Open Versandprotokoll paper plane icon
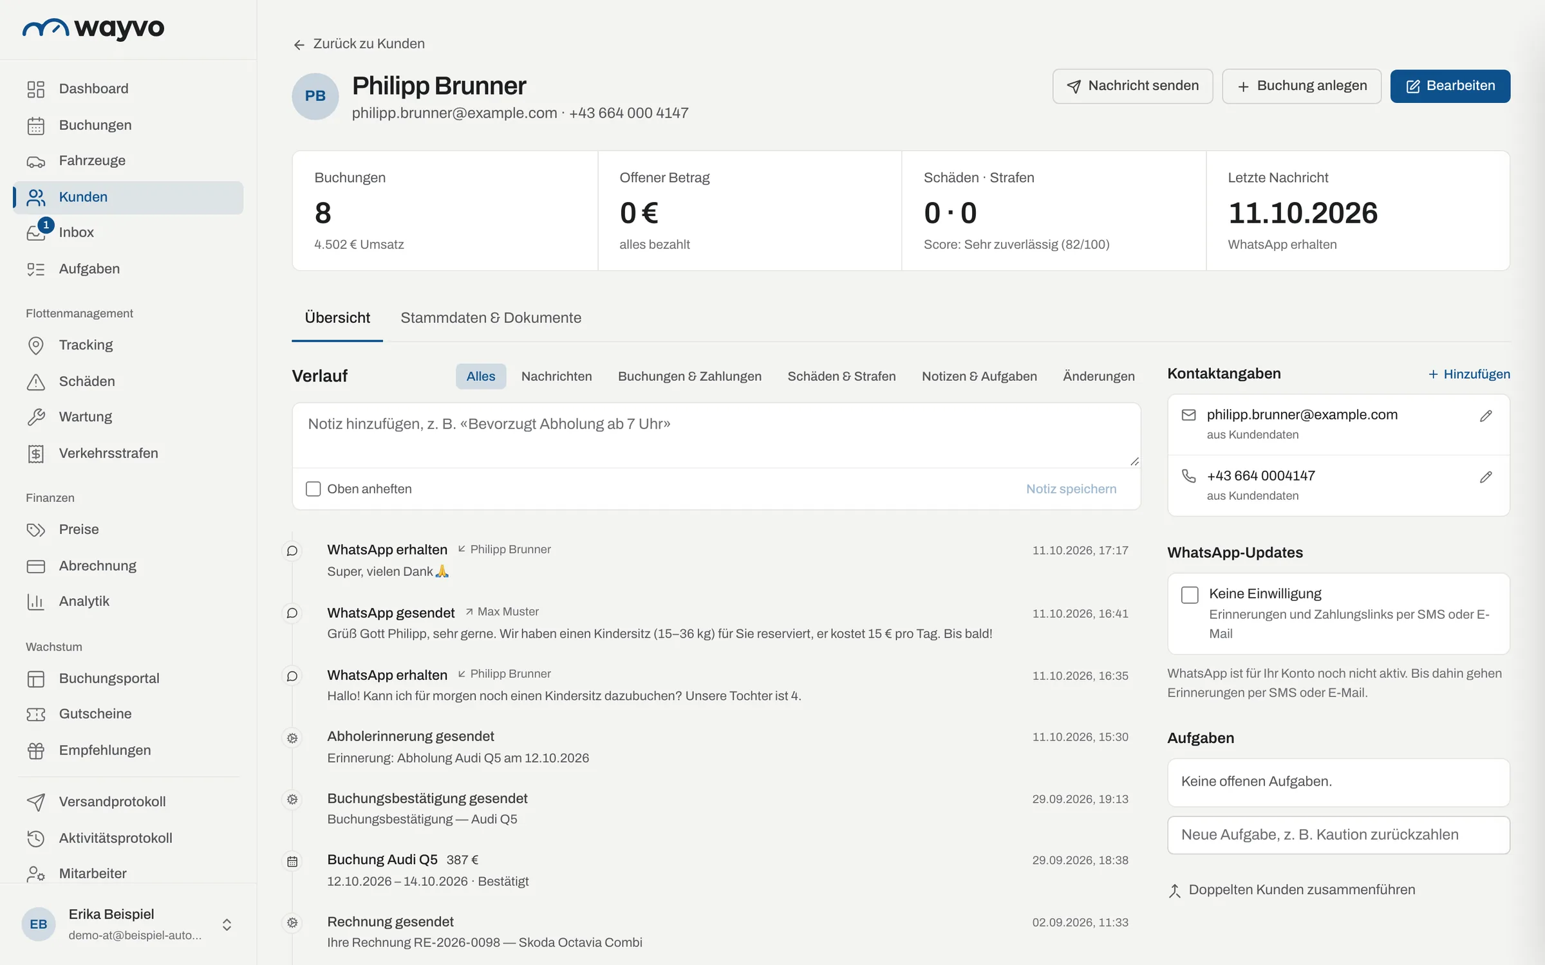The width and height of the screenshot is (1545, 965). [x=36, y=802]
